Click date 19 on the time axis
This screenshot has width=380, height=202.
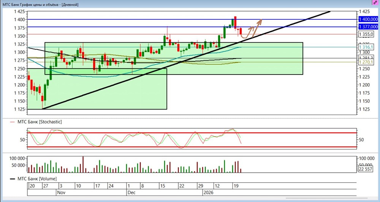click(x=236, y=186)
